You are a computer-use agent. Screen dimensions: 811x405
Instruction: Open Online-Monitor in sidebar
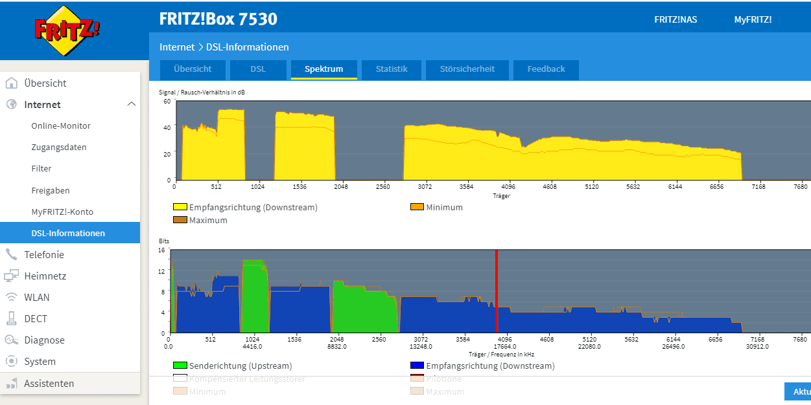61,126
